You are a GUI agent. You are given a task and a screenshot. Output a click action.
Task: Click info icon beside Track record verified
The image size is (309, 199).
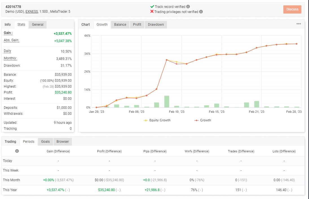(188, 7)
